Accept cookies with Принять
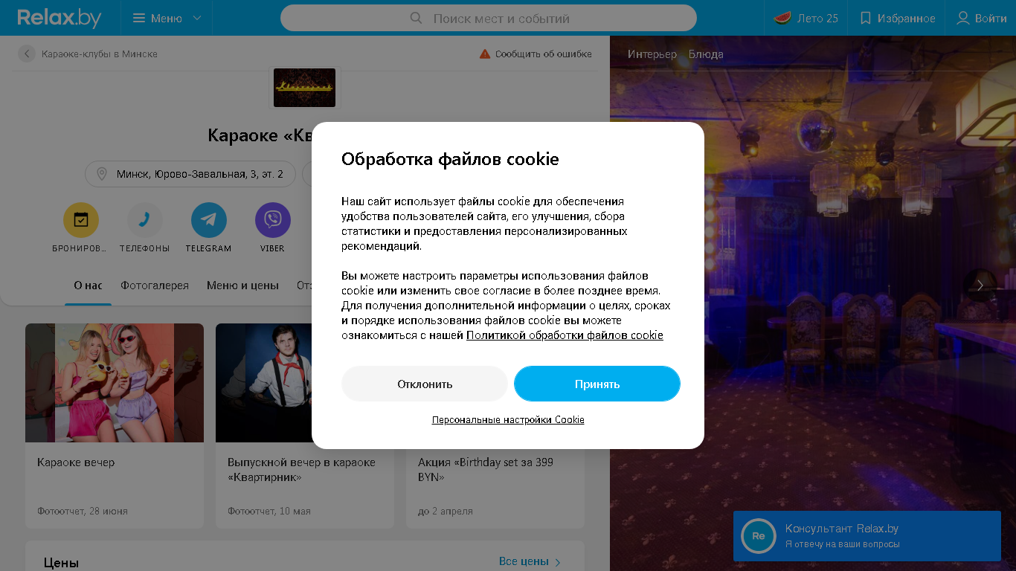The width and height of the screenshot is (1016, 571). pyautogui.click(x=597, y=384)
